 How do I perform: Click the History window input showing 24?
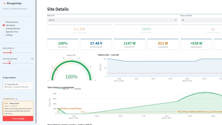tap(201, 20)
